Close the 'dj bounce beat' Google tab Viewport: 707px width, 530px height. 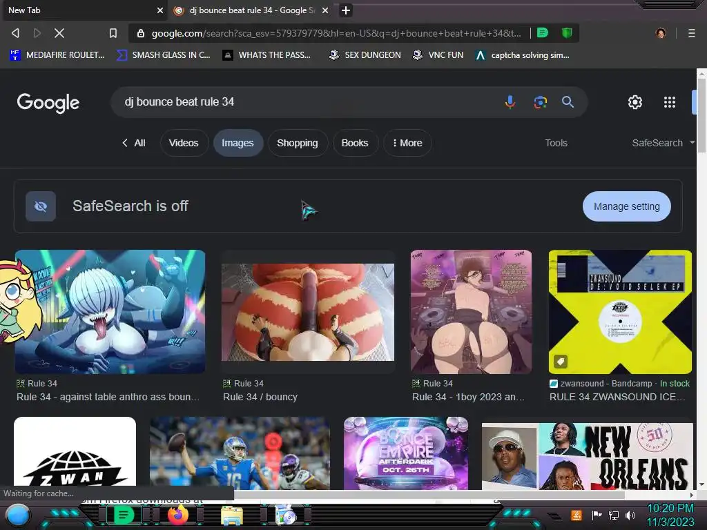(x=325, y=10)
